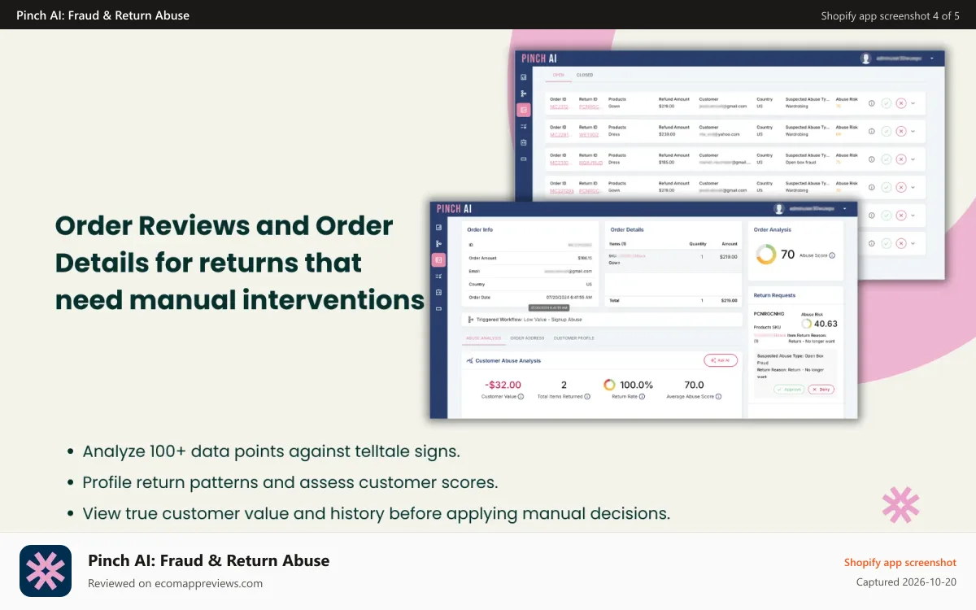976x610 pixels.
Task: Open dashboard icon in Order Details window sidebar
Action: click(x=438, y=227)
